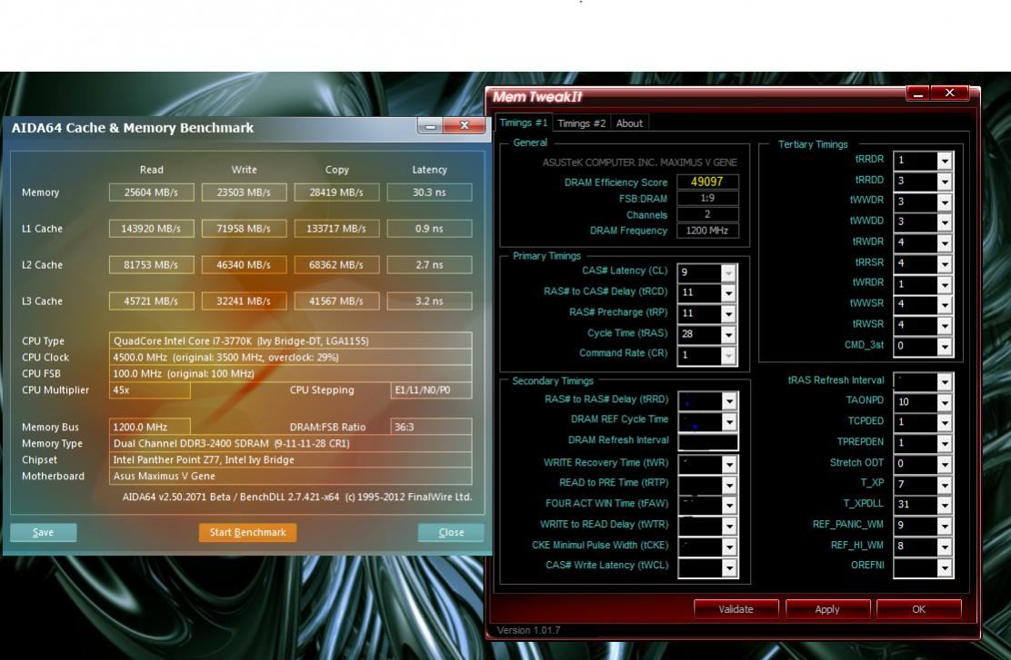Start Benchmark in AIDA64 window
1011x660 pixels.
(x=247, y=533)
